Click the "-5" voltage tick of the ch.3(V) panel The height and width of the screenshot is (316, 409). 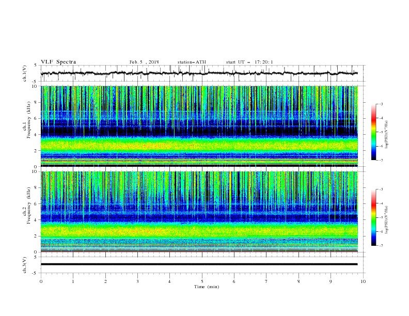coord(35,273)
